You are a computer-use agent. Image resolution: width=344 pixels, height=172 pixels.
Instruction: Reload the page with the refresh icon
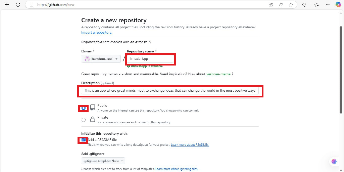(x=18, y=5)
